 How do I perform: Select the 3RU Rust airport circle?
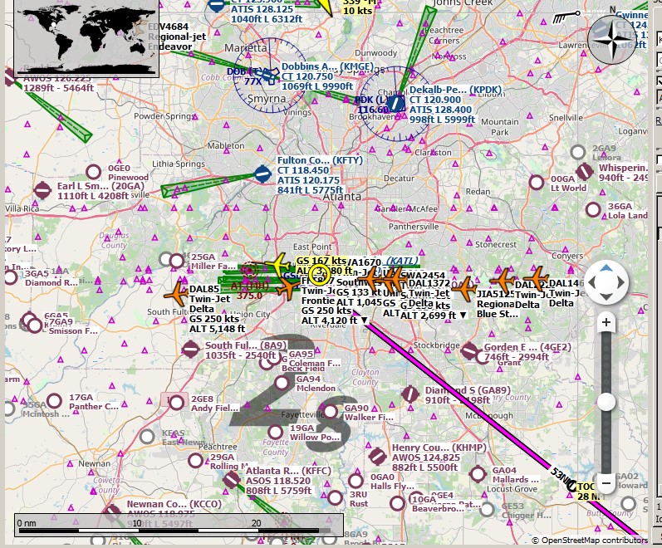(x=335, y=498)
